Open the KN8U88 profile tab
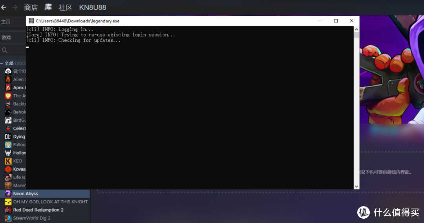The height and width of the screenshot is (223, 424). point(93,7)
